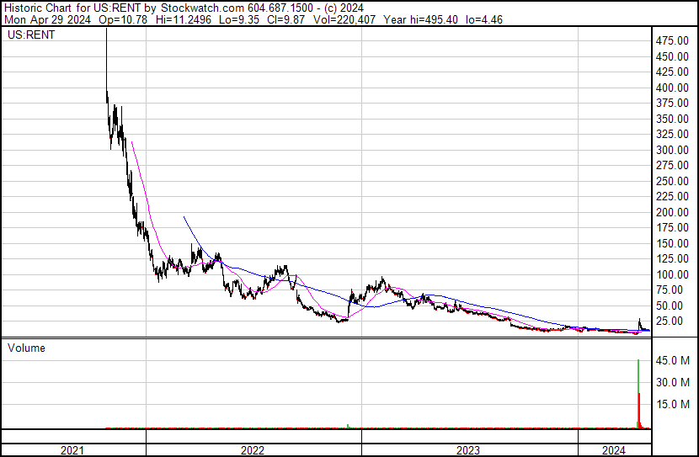The image size is (699, 457).
Task: Click the 30.0 M volume axis label
Action: [x=673, y=382]
